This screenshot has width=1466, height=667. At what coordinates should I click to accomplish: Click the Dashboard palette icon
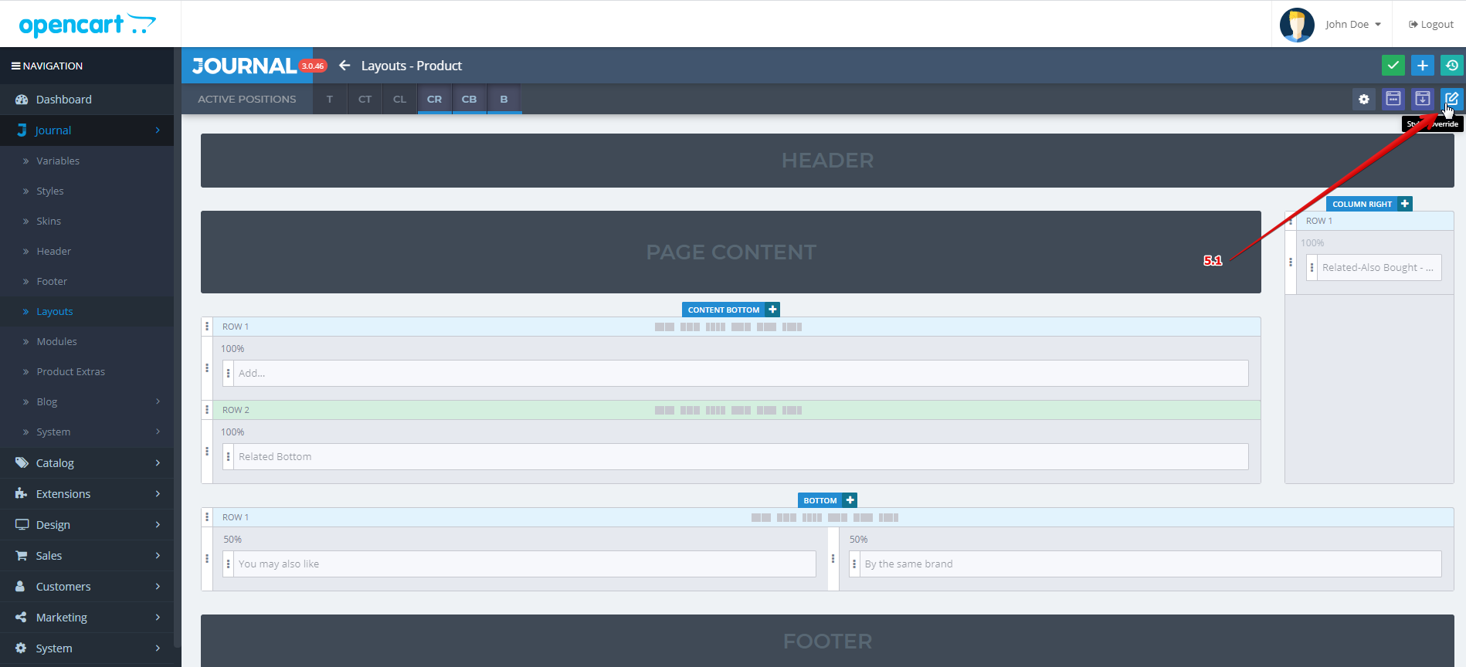[x=22, y=100]
